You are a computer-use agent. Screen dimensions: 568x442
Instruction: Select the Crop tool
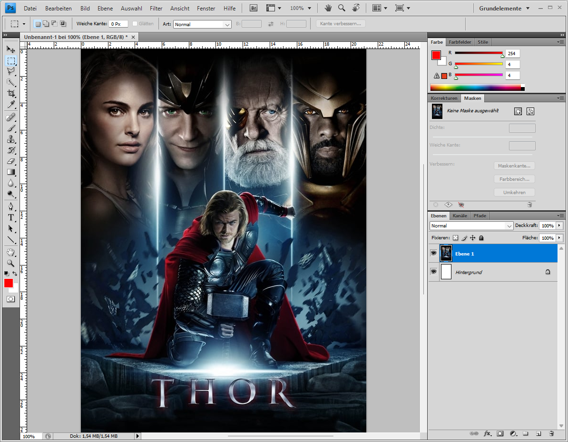10,94
